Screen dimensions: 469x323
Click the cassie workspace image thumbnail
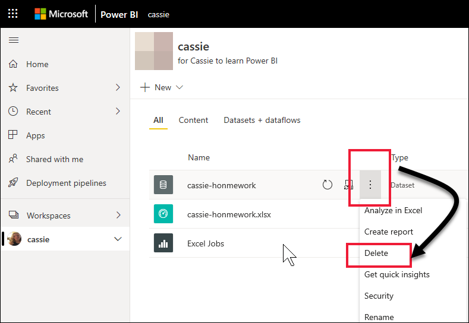click(x=154, y=51)
